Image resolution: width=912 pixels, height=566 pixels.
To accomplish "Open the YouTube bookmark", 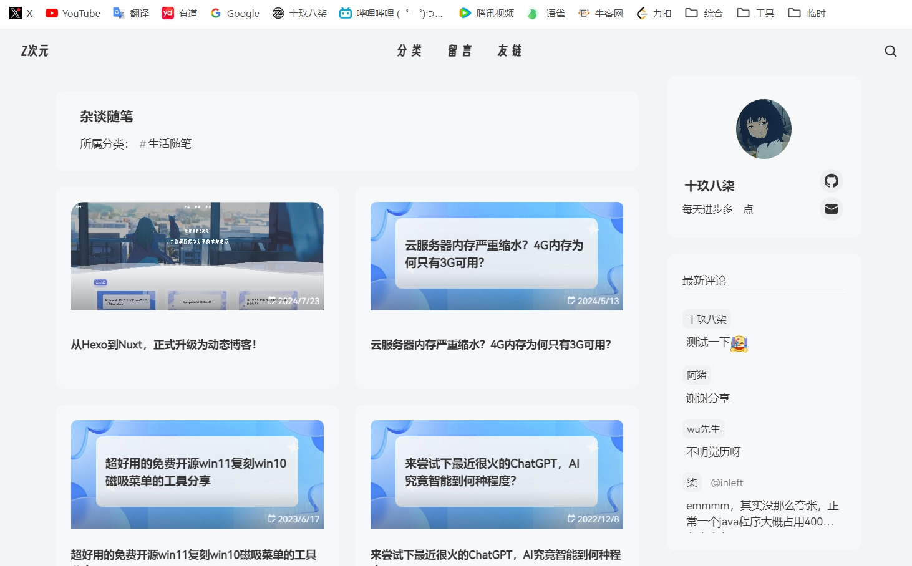I will (73, 13).
